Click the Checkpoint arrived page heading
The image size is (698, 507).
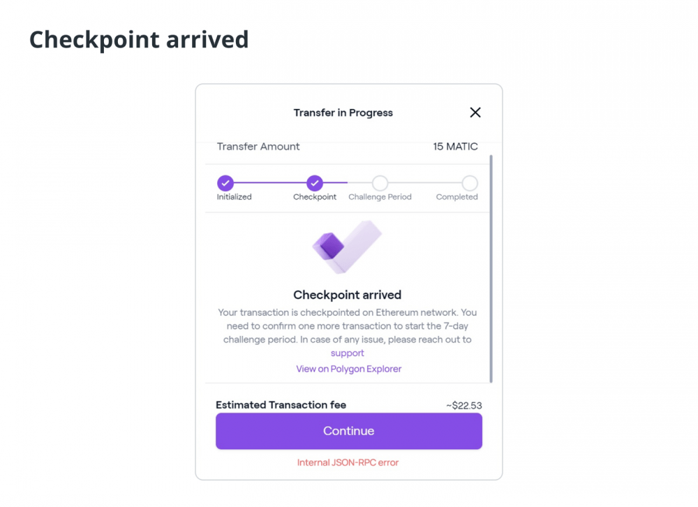click(139, 40)
